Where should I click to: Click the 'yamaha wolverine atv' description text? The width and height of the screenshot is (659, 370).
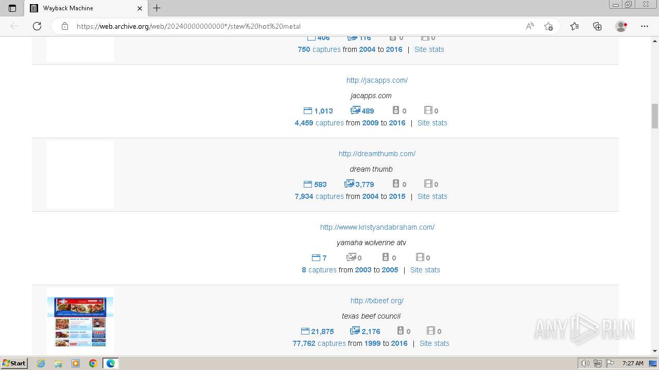coord(371,243)
